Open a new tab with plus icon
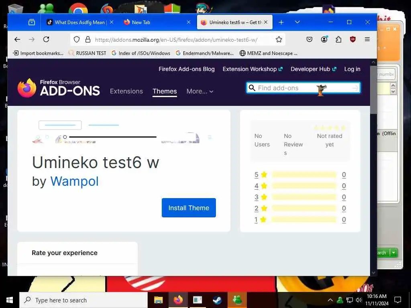 click(x=281, y=22)
